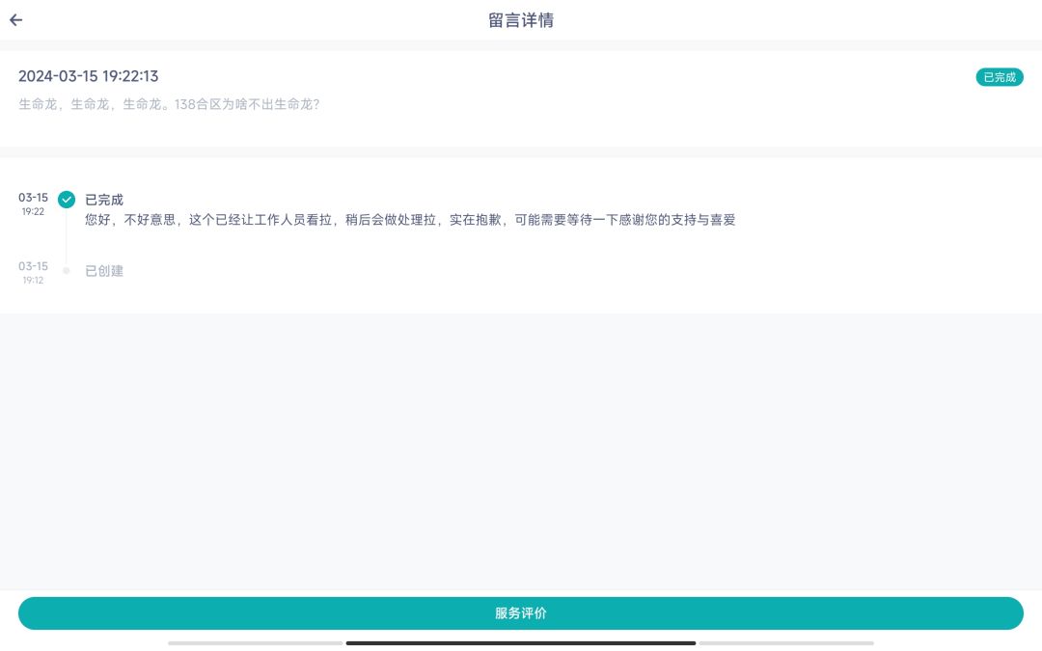Click the empty grey area below timeline

pyautogui.click(x=520, y=451)
